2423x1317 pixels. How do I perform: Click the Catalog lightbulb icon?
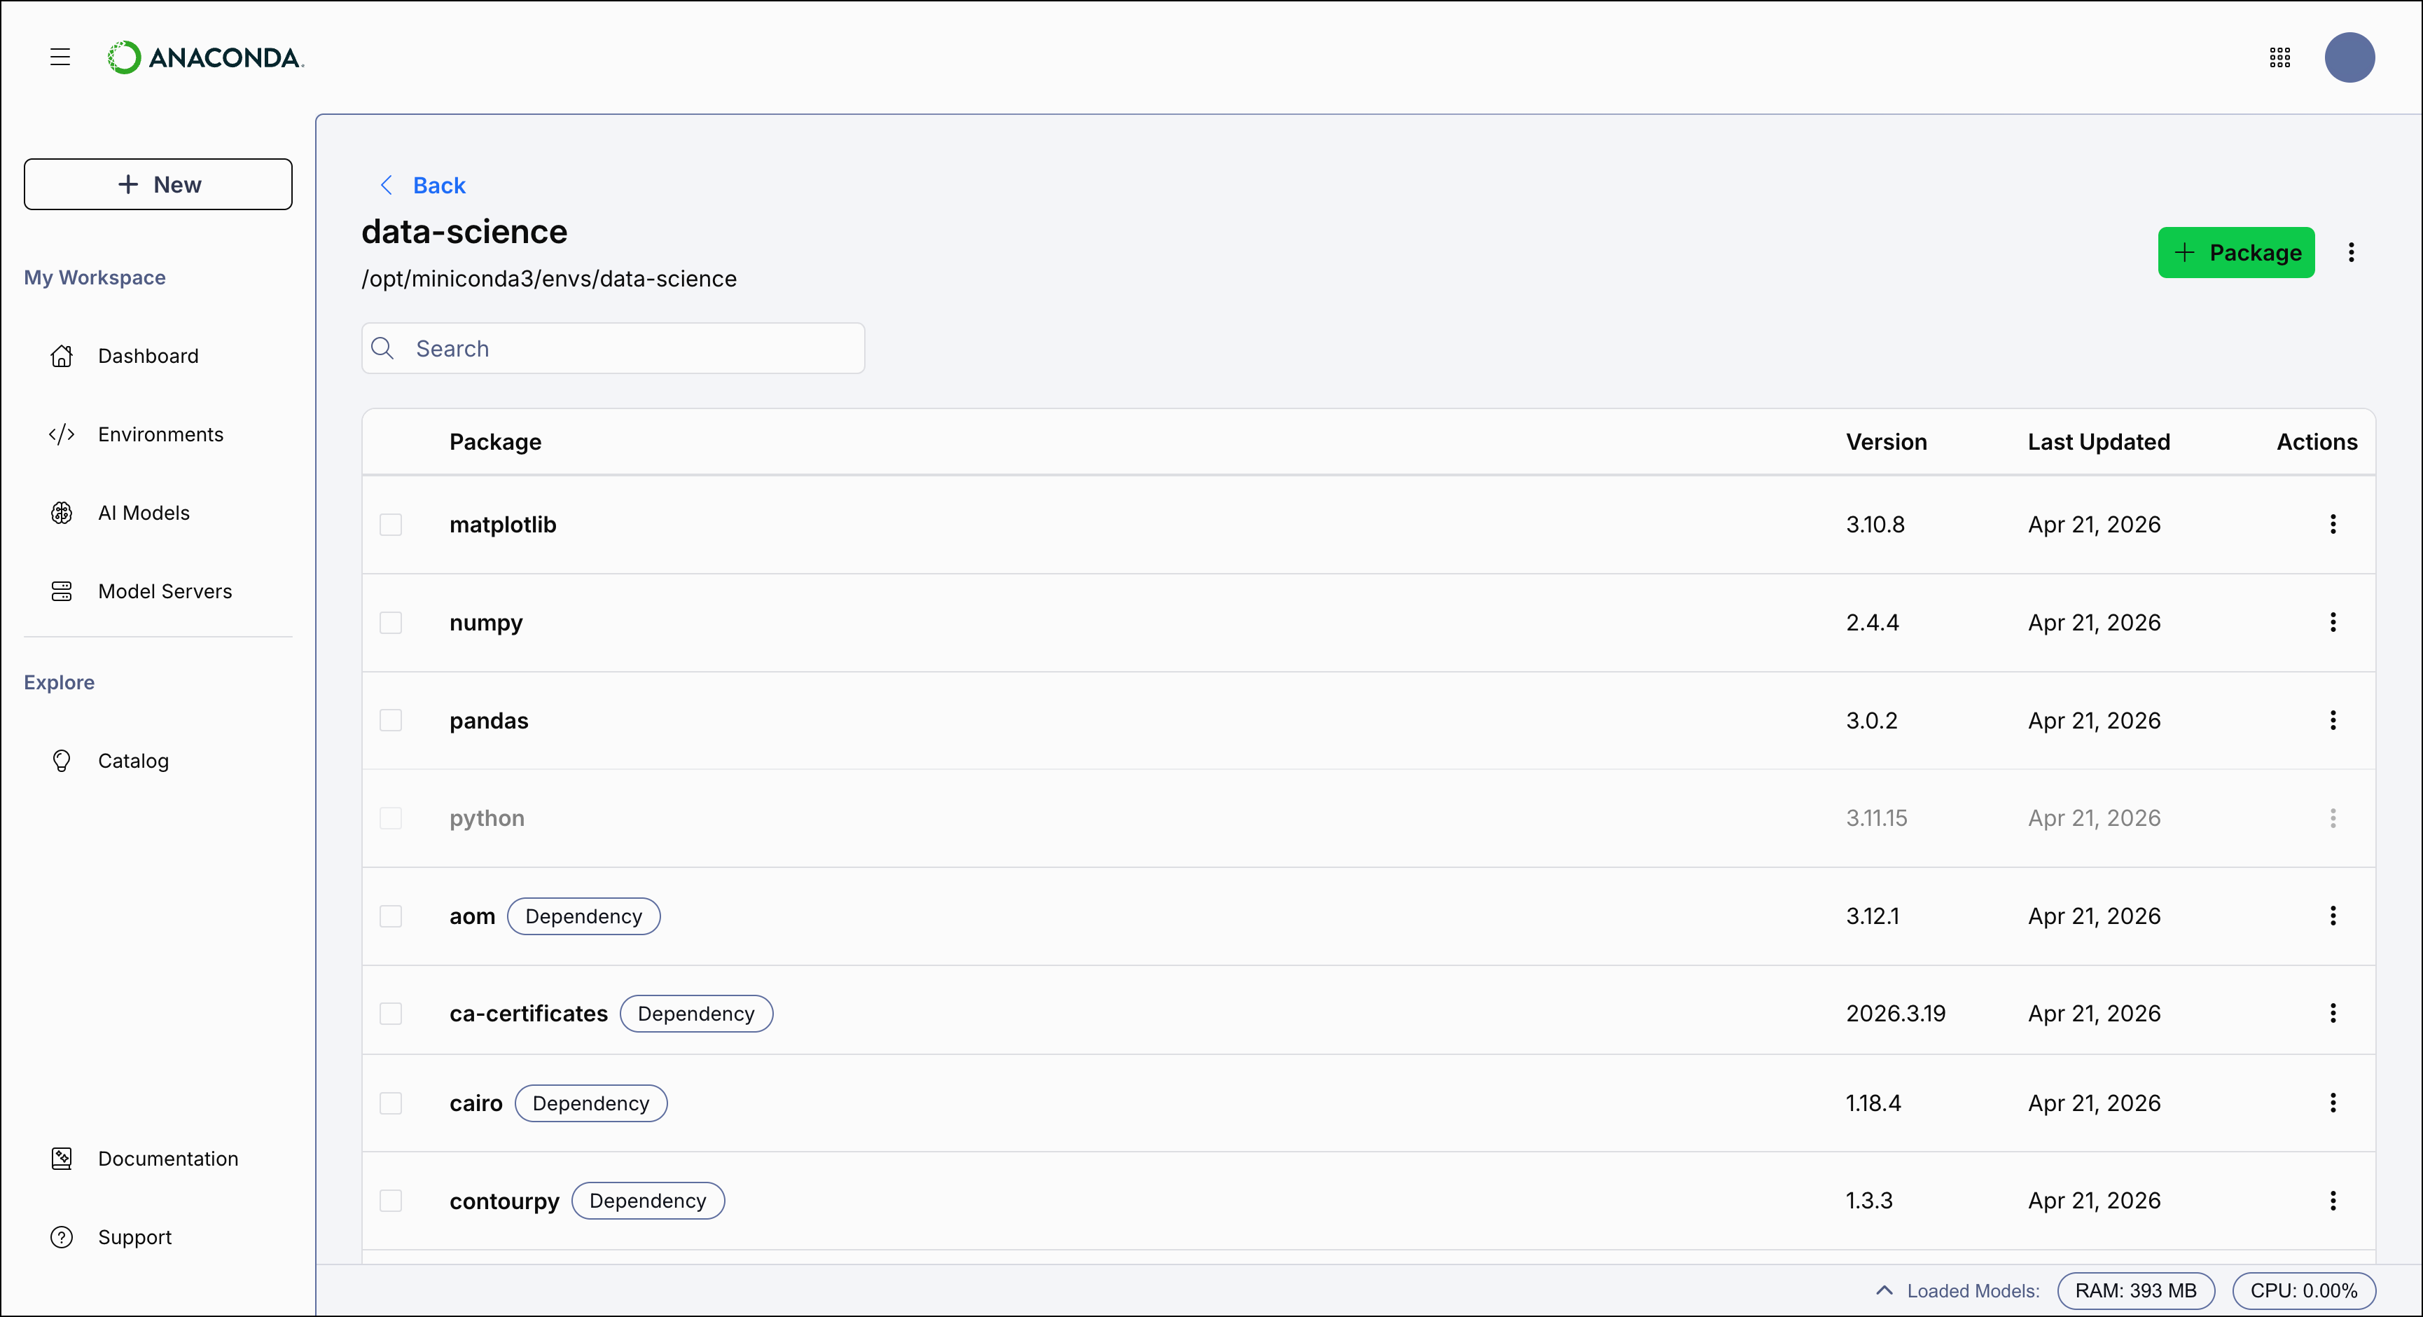(x=62, y=761)
